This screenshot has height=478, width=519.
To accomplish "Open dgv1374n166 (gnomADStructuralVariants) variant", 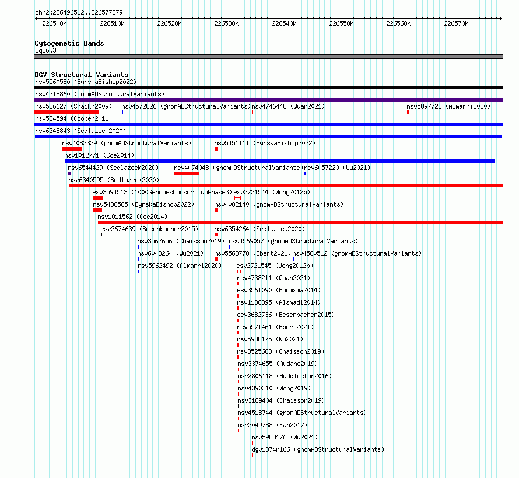I will 318,449.
